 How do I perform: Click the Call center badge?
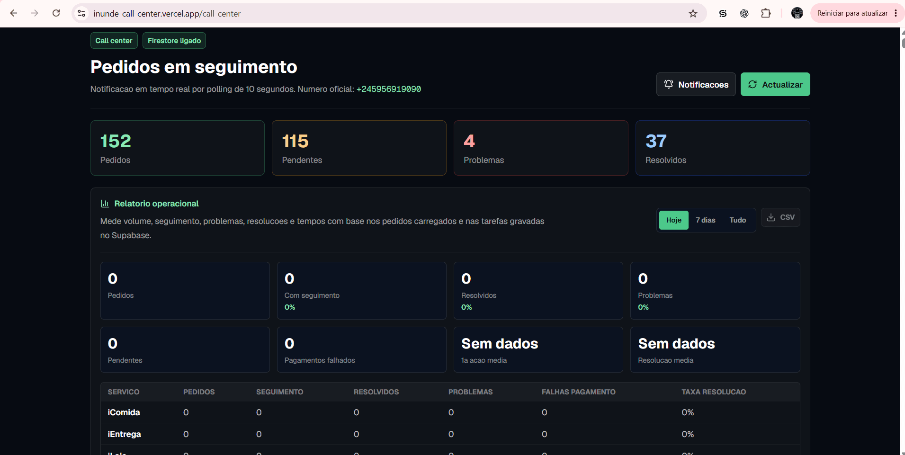coord(114,41)
